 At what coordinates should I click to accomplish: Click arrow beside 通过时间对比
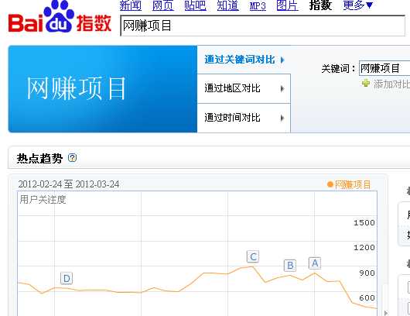(282, 118)
